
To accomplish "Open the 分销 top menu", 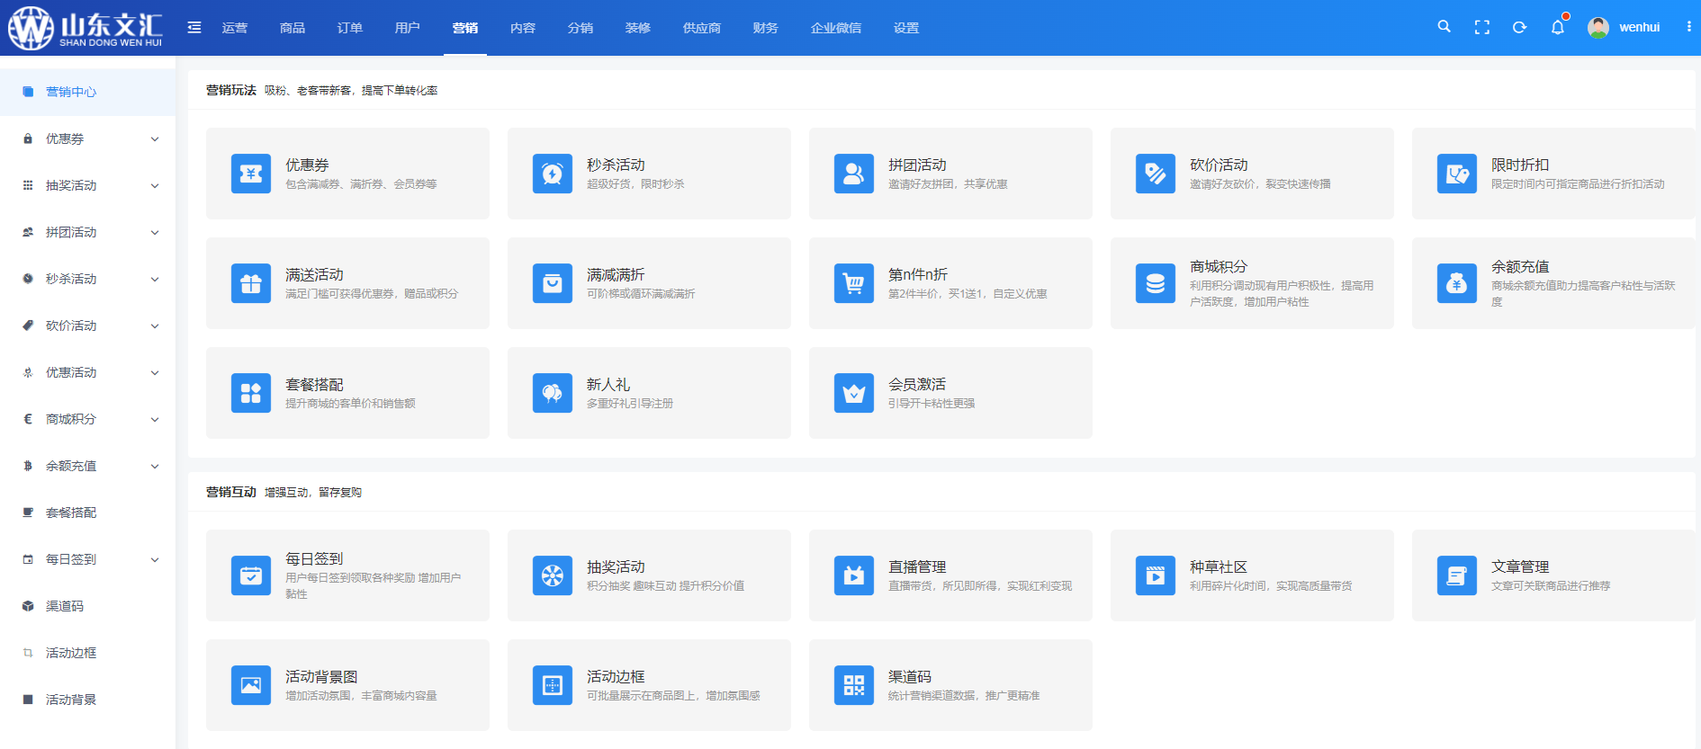I will pyautogui.click(x=580, y=28).
